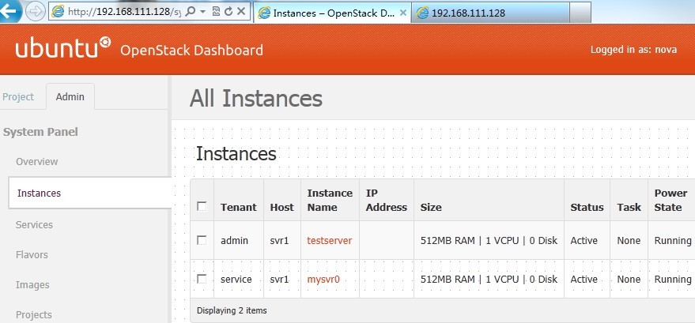Screen dimensions: 695x323
Task: Click the Size cell of mysvr0 row
Action: pos(489,280)
